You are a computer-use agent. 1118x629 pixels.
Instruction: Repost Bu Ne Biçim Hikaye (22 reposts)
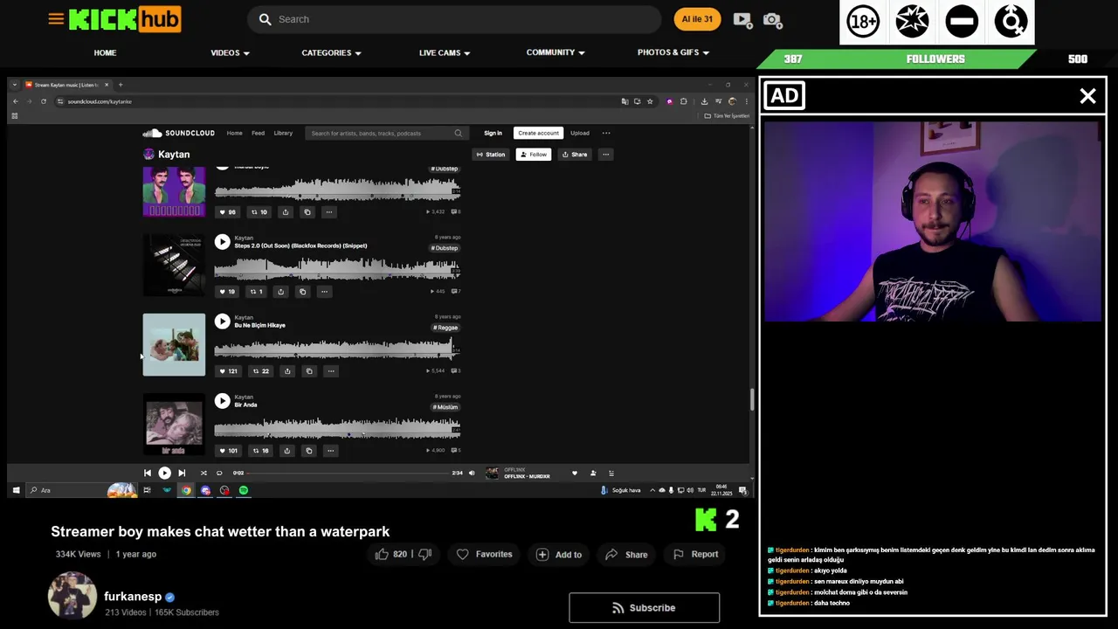click(260, 371)
